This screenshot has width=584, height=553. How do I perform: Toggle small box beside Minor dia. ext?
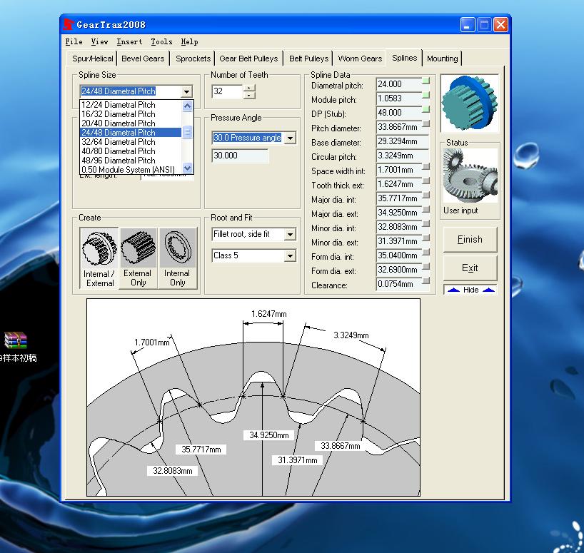[426, 238]
